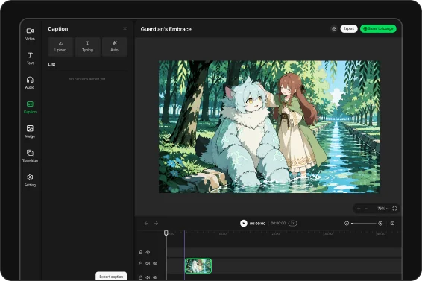Click the timeline view icon at far right
Screen dimensions: 422x281
coord(392,223)
